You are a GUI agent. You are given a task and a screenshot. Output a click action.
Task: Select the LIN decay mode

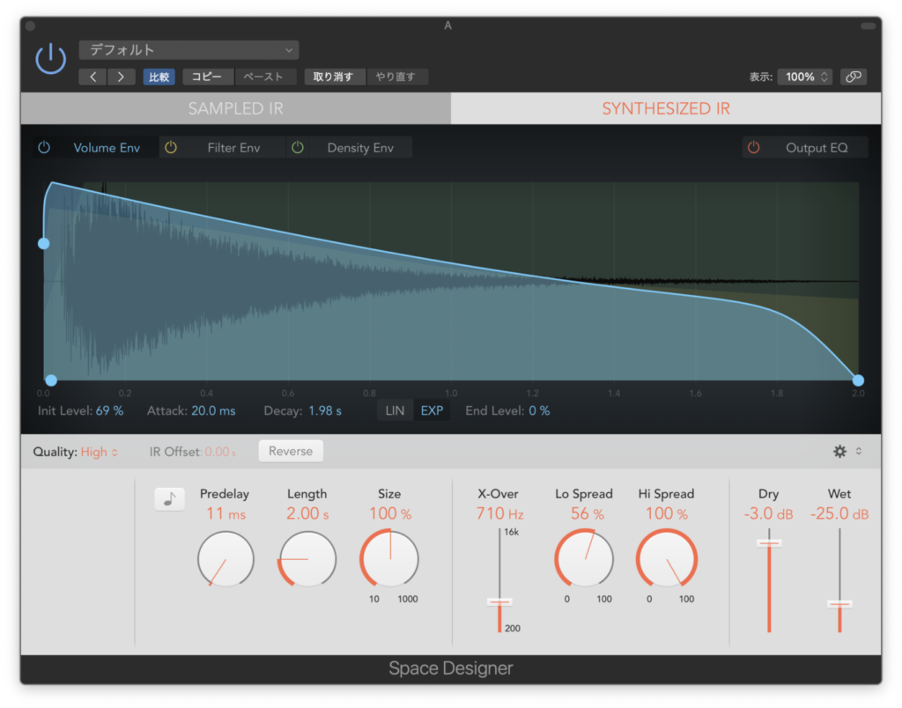[396, 410]
